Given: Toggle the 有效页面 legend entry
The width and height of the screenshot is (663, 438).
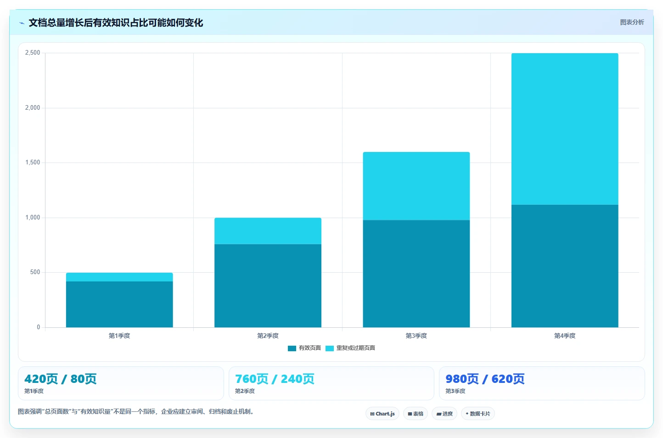Looking at the screenshot, I should (x=304, y=348).
